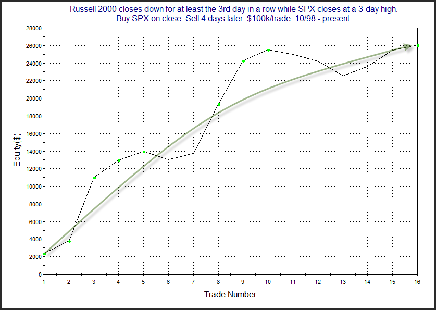Click the green equity marker at trade 3
This screenshot has height=310, width=436.
94,178
